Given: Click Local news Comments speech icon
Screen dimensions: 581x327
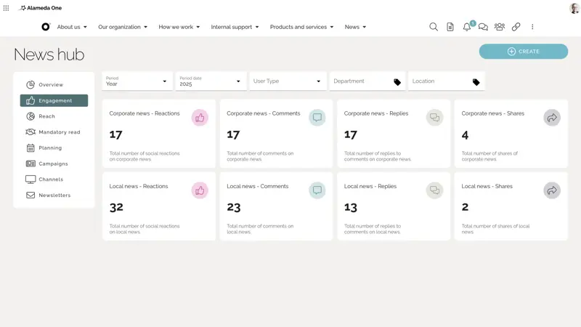Looking at the screenshot, I should point(317,190).
